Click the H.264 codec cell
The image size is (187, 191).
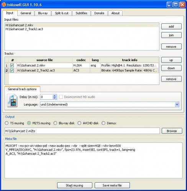tap(81, 65)
